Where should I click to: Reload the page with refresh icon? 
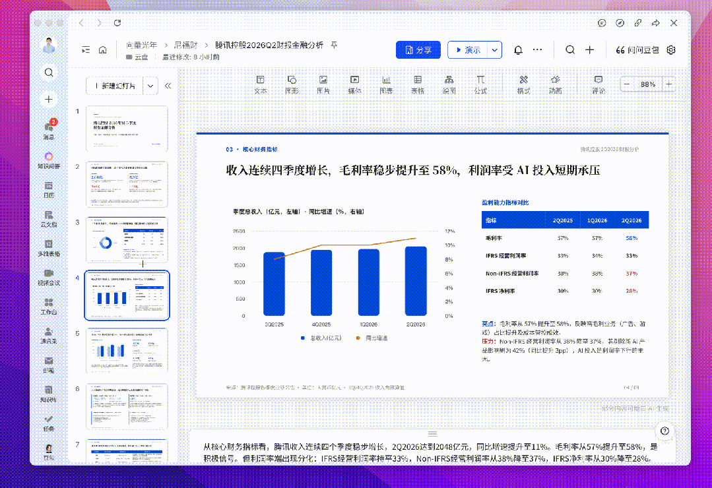[x=117, y=22]
